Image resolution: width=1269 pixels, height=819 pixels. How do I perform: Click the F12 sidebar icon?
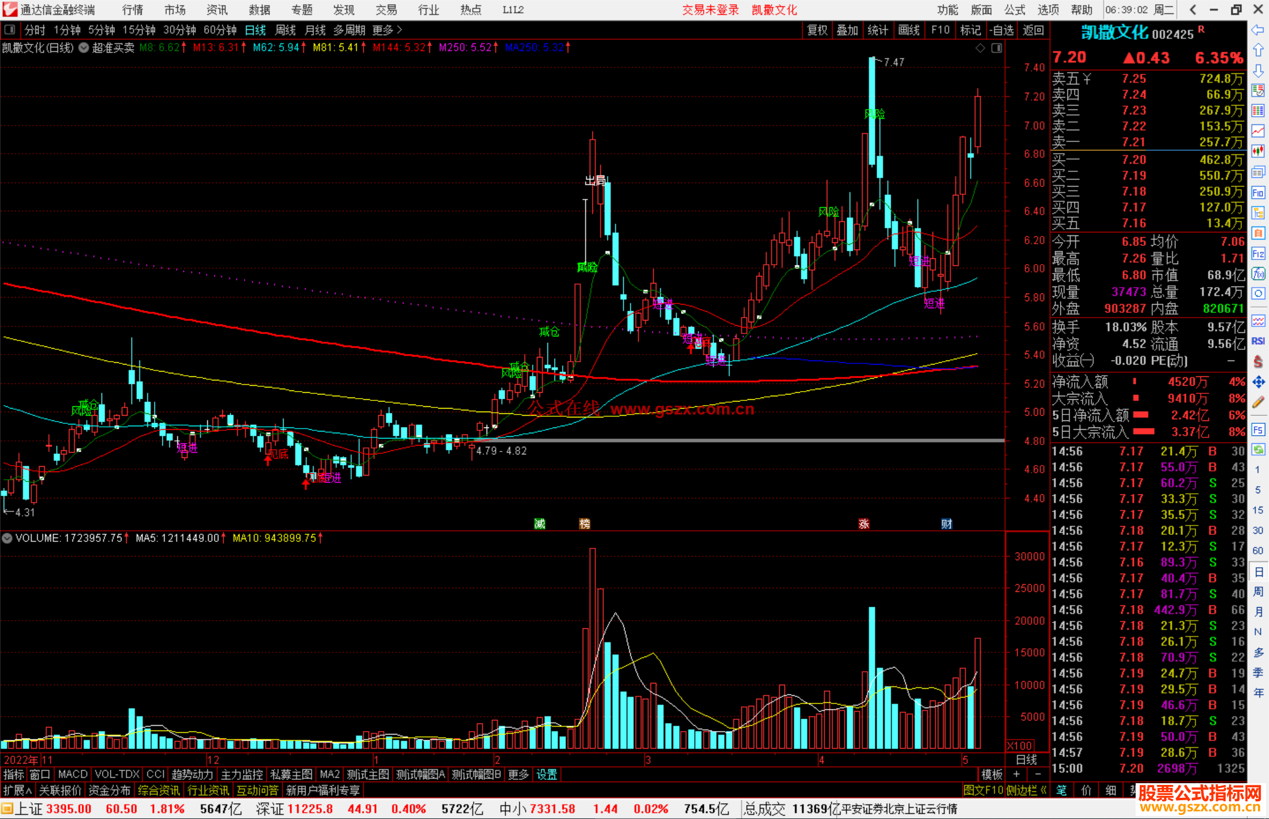1258,254
